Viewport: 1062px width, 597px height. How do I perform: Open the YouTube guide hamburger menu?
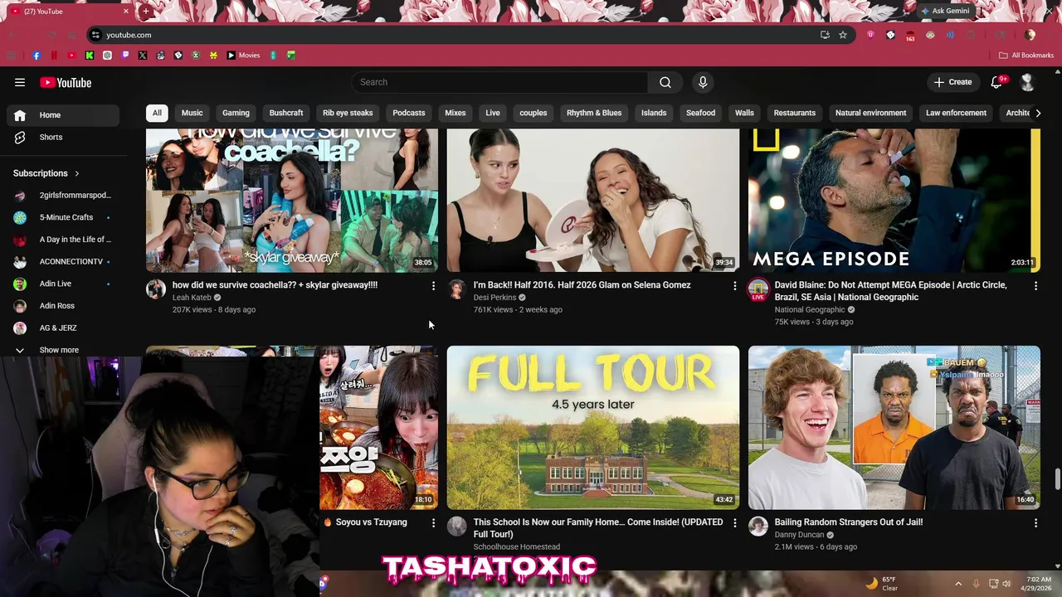click(20, 82)
